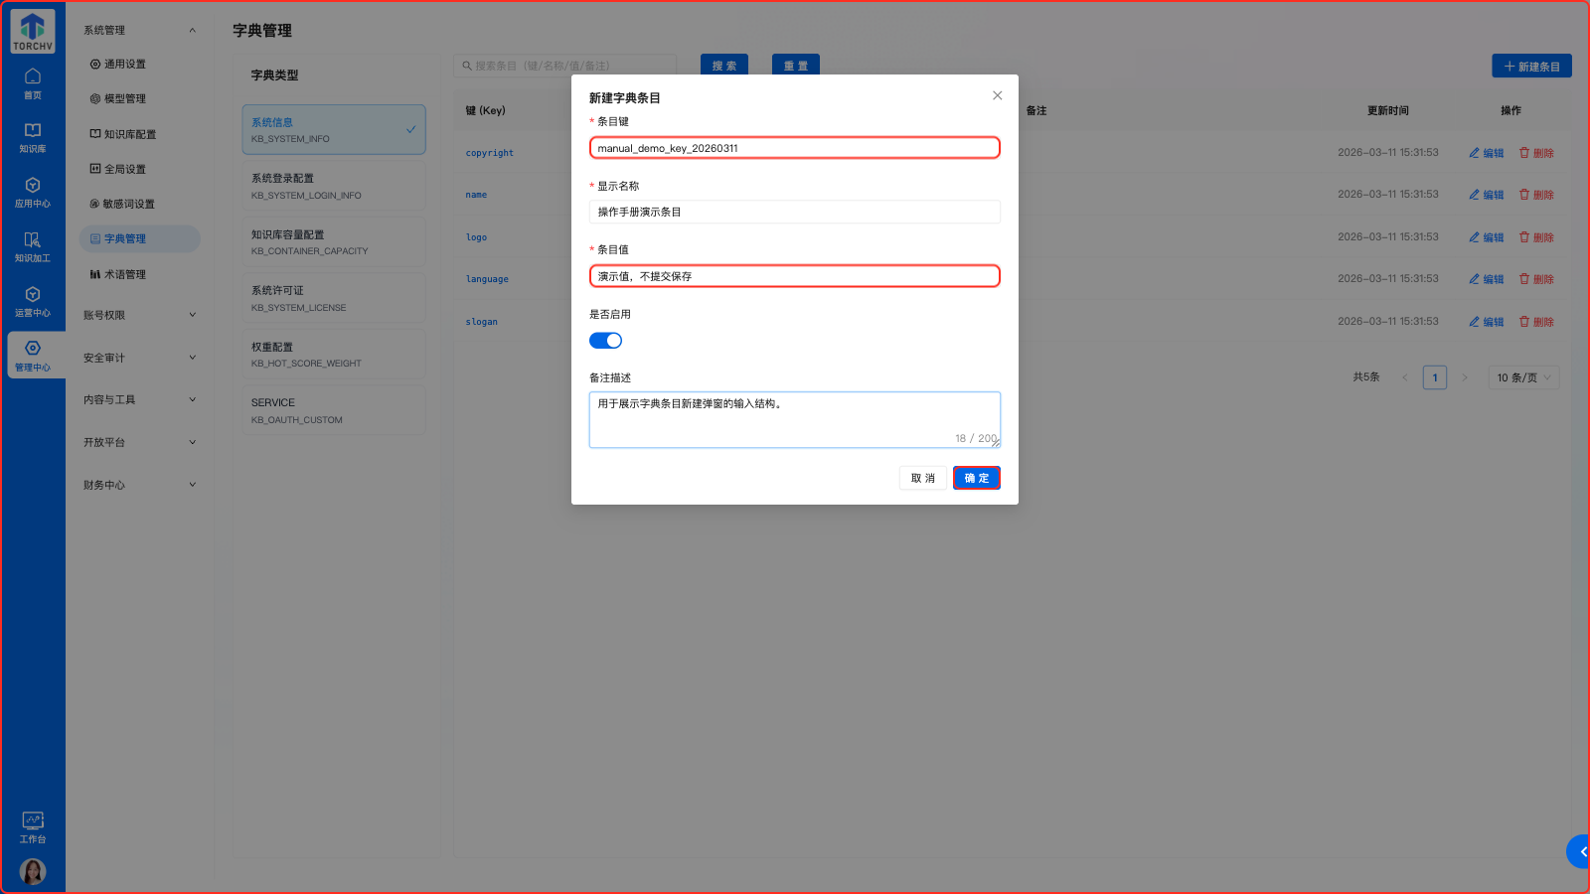Open the Operations Center (运营中心) icon
The image size is (1590, 894).
point(33,301)
